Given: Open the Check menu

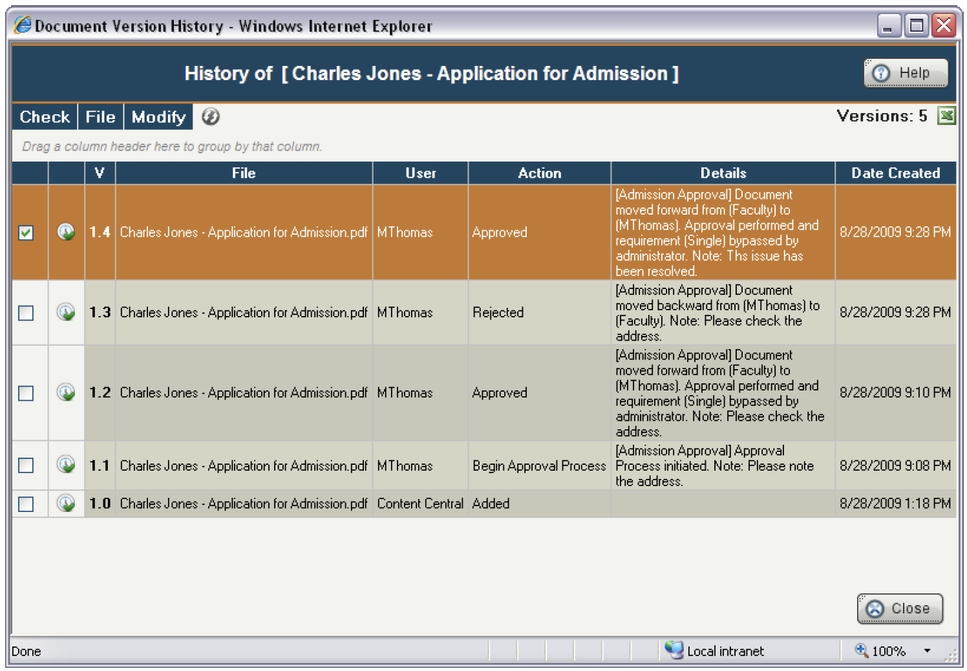Looking at the screenshot, I should pos(45,116).
